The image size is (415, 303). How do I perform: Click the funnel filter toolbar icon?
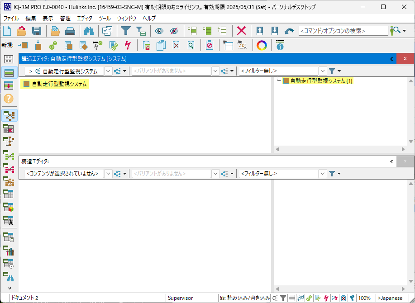coord(125,31)
